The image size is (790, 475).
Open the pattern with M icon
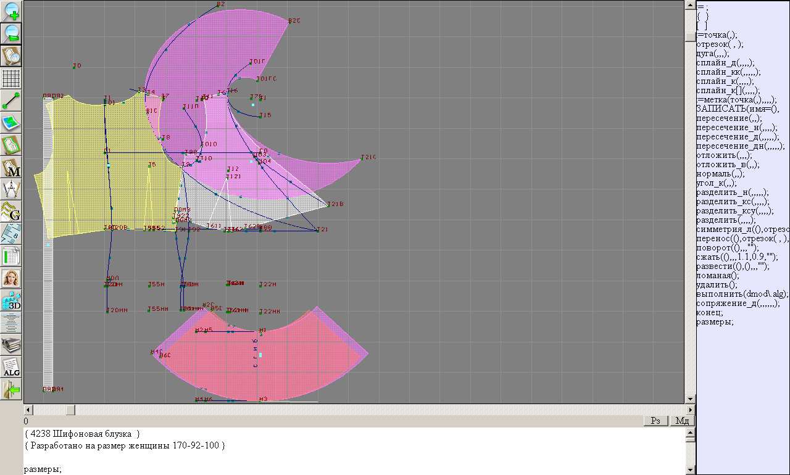tap(12, 167)
